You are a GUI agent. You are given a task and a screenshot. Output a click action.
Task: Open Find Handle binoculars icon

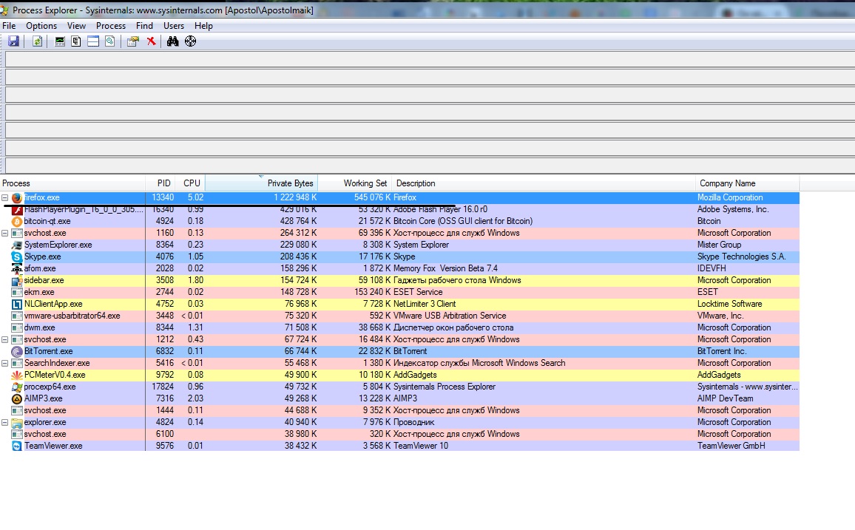point(173,41)
